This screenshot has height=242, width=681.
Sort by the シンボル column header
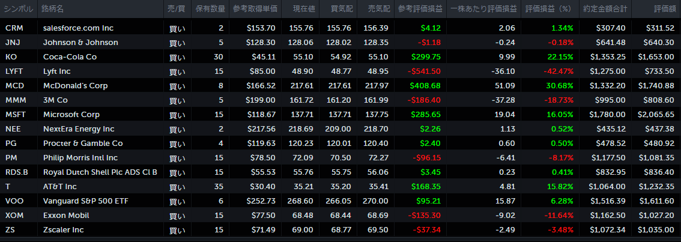19,8
